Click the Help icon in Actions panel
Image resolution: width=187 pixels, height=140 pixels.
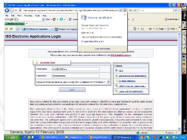click(116, 70)
